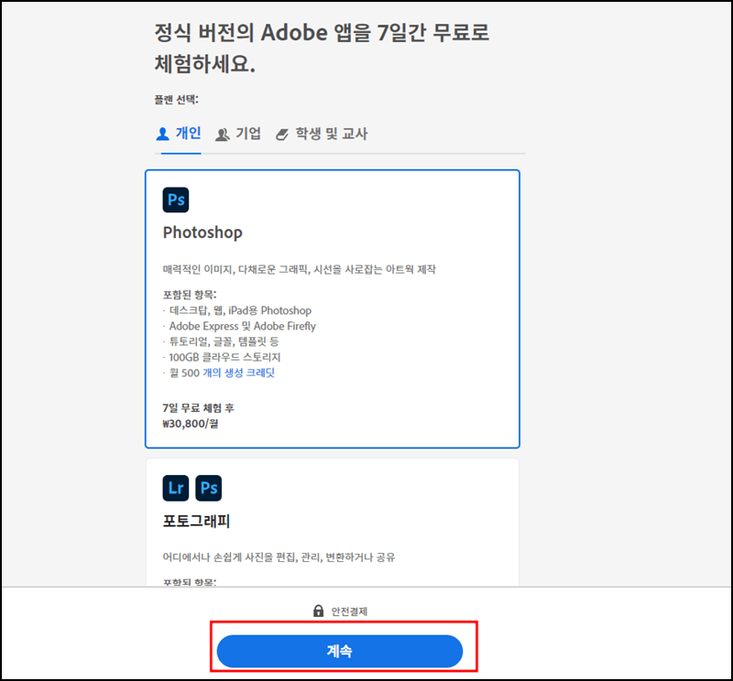Click the 튜토리얼, 글꼴, 템플릿 등 item
733x681 pixels.
(x=224, y=341)
